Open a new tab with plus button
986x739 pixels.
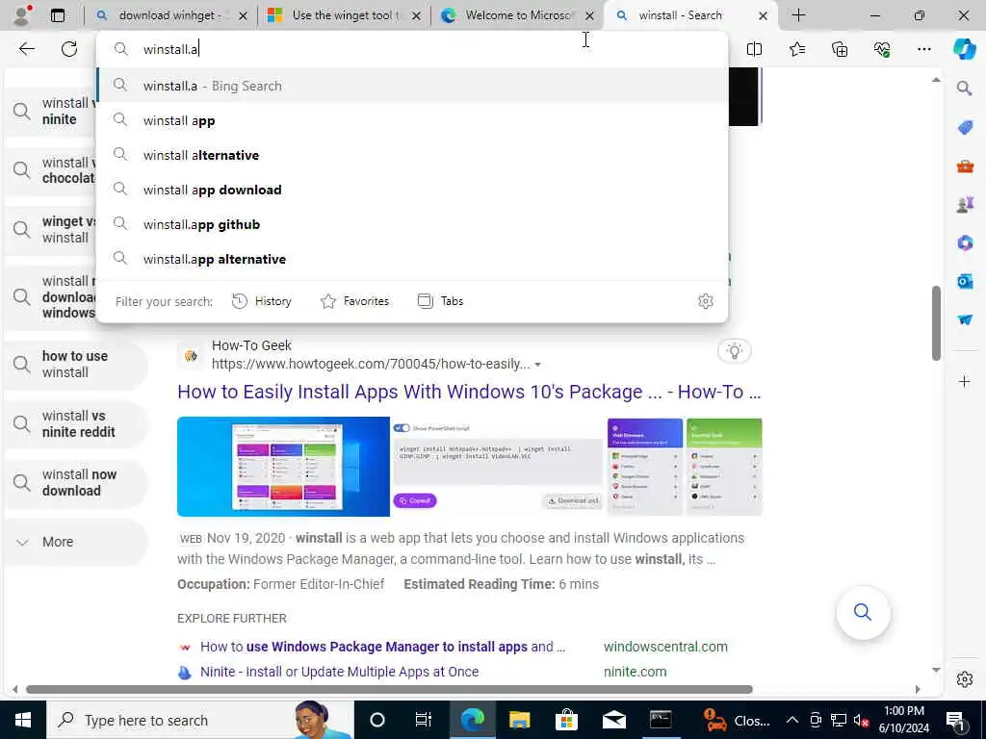tap(798, 15)
